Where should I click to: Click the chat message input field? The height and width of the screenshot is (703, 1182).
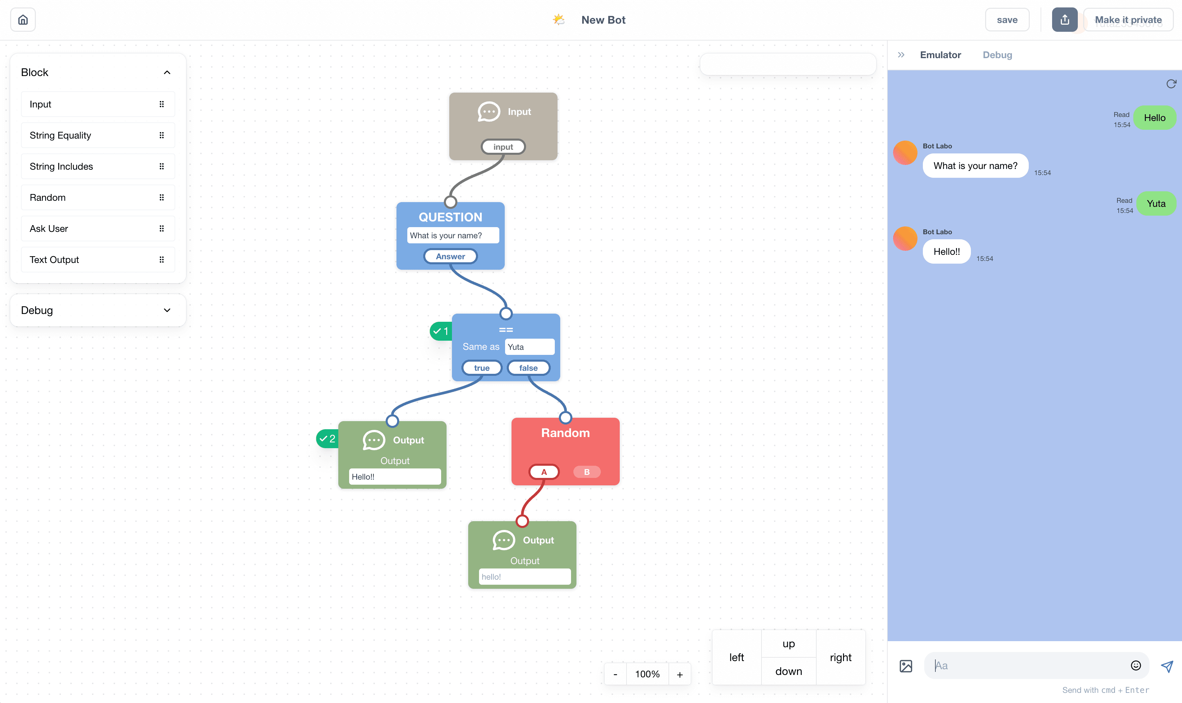[x=1029, y=665]
